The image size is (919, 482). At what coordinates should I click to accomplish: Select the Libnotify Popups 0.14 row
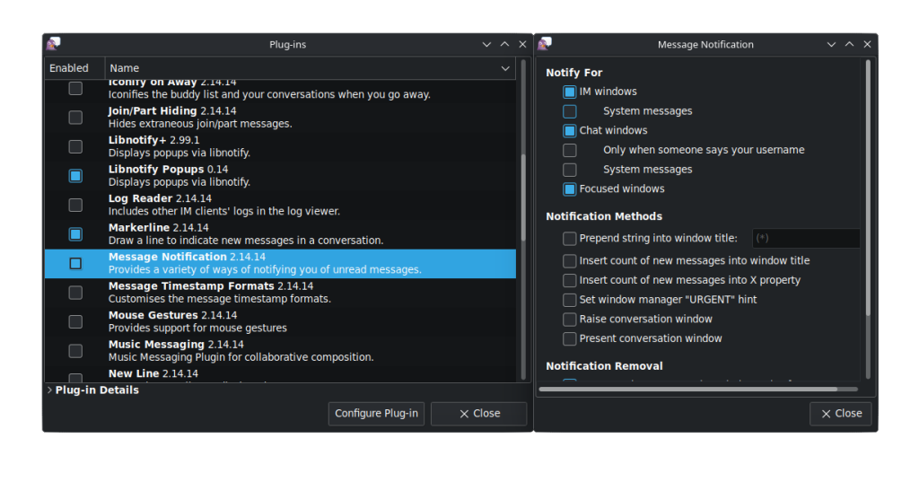pos(280,176)
